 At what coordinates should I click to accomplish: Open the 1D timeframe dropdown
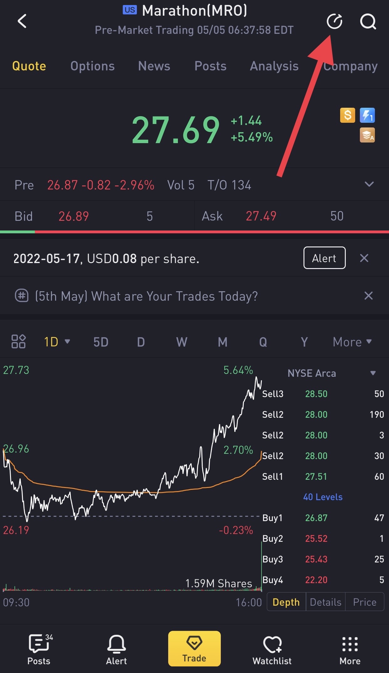coord(57,342)
